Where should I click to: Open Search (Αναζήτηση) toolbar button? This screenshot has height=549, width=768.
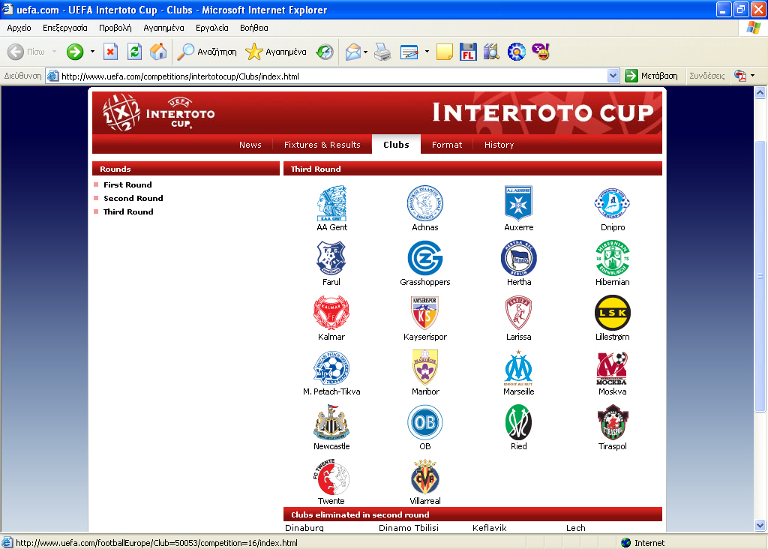click(206, 52)
